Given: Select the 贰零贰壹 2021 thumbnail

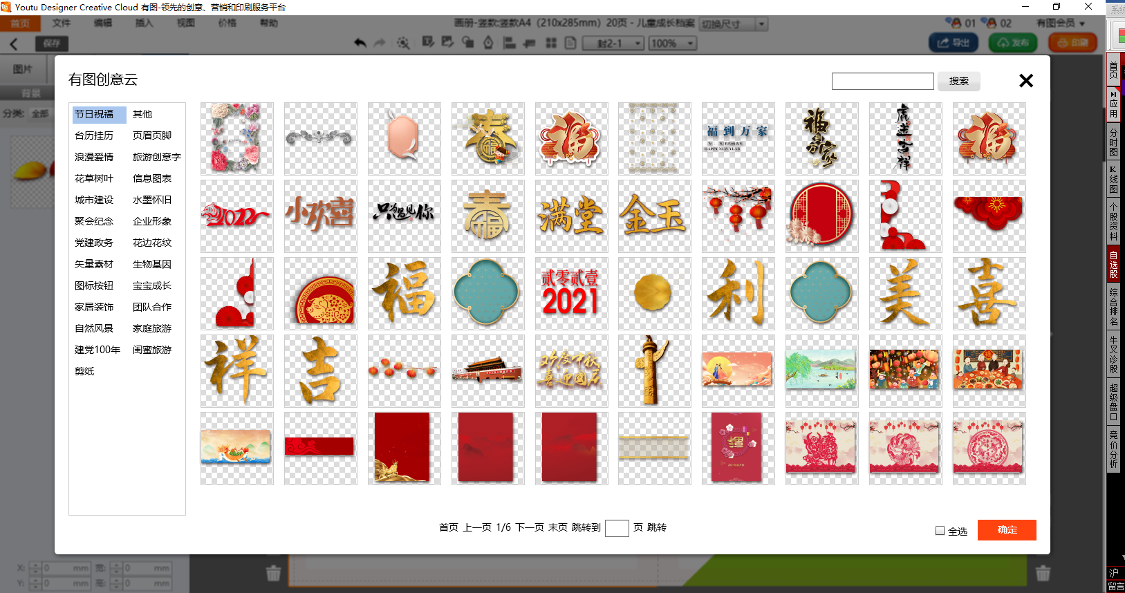Looking at the screenshot, I should 571,293.
